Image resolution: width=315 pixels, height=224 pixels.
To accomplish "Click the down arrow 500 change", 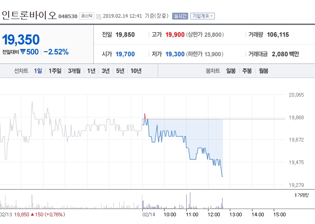I will 29,52.
